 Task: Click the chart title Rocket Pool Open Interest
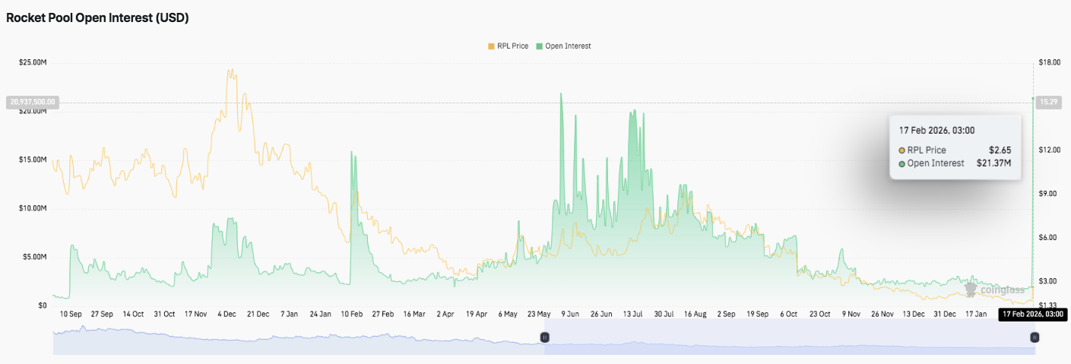coord(97,18)
